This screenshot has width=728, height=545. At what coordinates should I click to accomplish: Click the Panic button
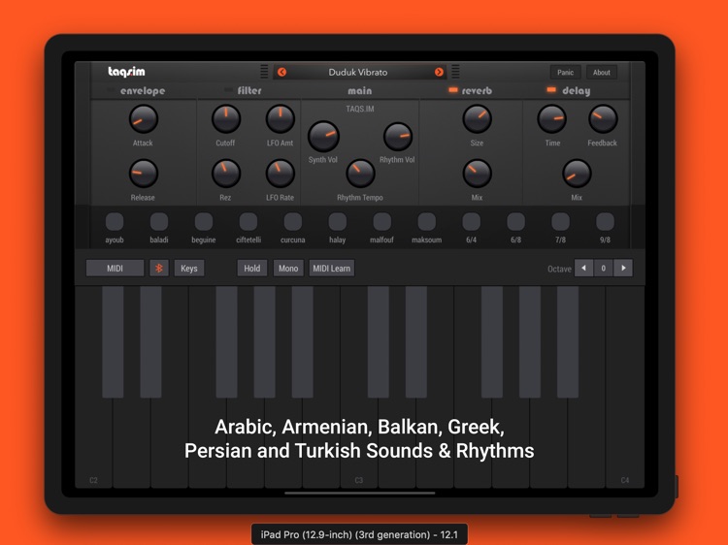click(565, 73)
